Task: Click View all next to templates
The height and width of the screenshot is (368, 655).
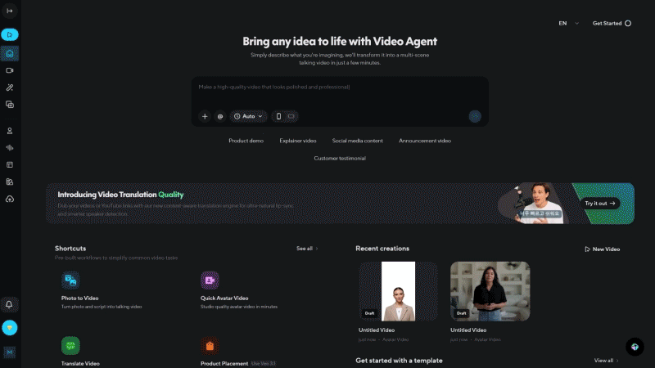Action: [606, 361]
